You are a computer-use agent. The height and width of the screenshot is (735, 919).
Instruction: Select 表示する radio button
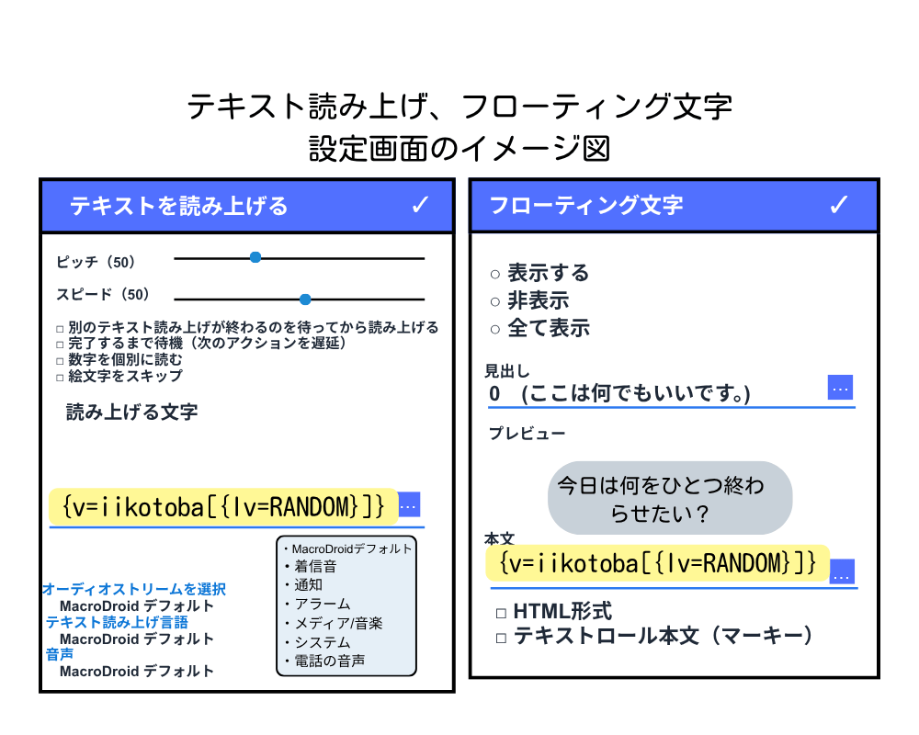(x=495, y=275)
